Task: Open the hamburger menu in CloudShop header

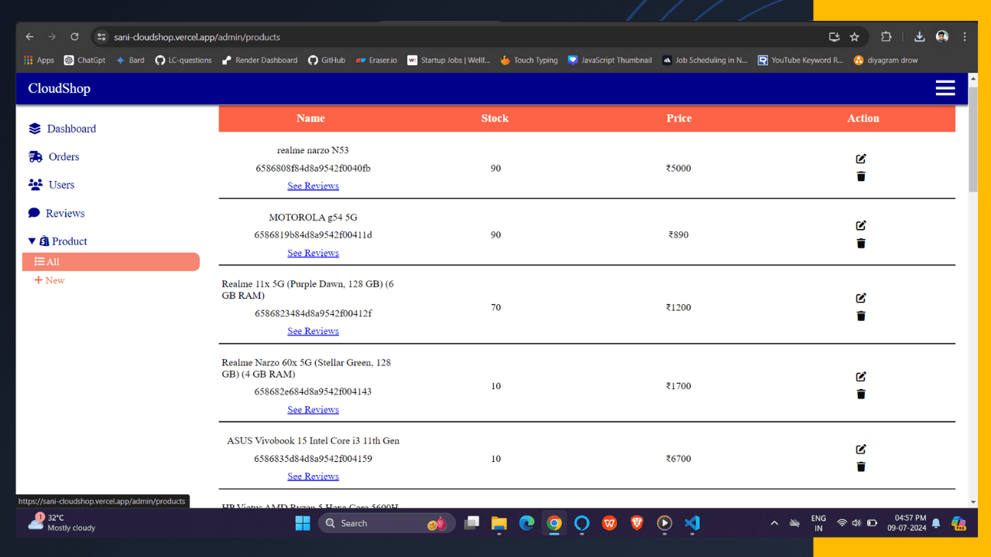Action: tap(945, 88)
